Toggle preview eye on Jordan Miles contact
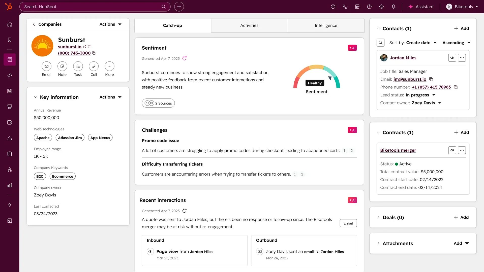Viewport: 484px width, 272px height. 452,58
